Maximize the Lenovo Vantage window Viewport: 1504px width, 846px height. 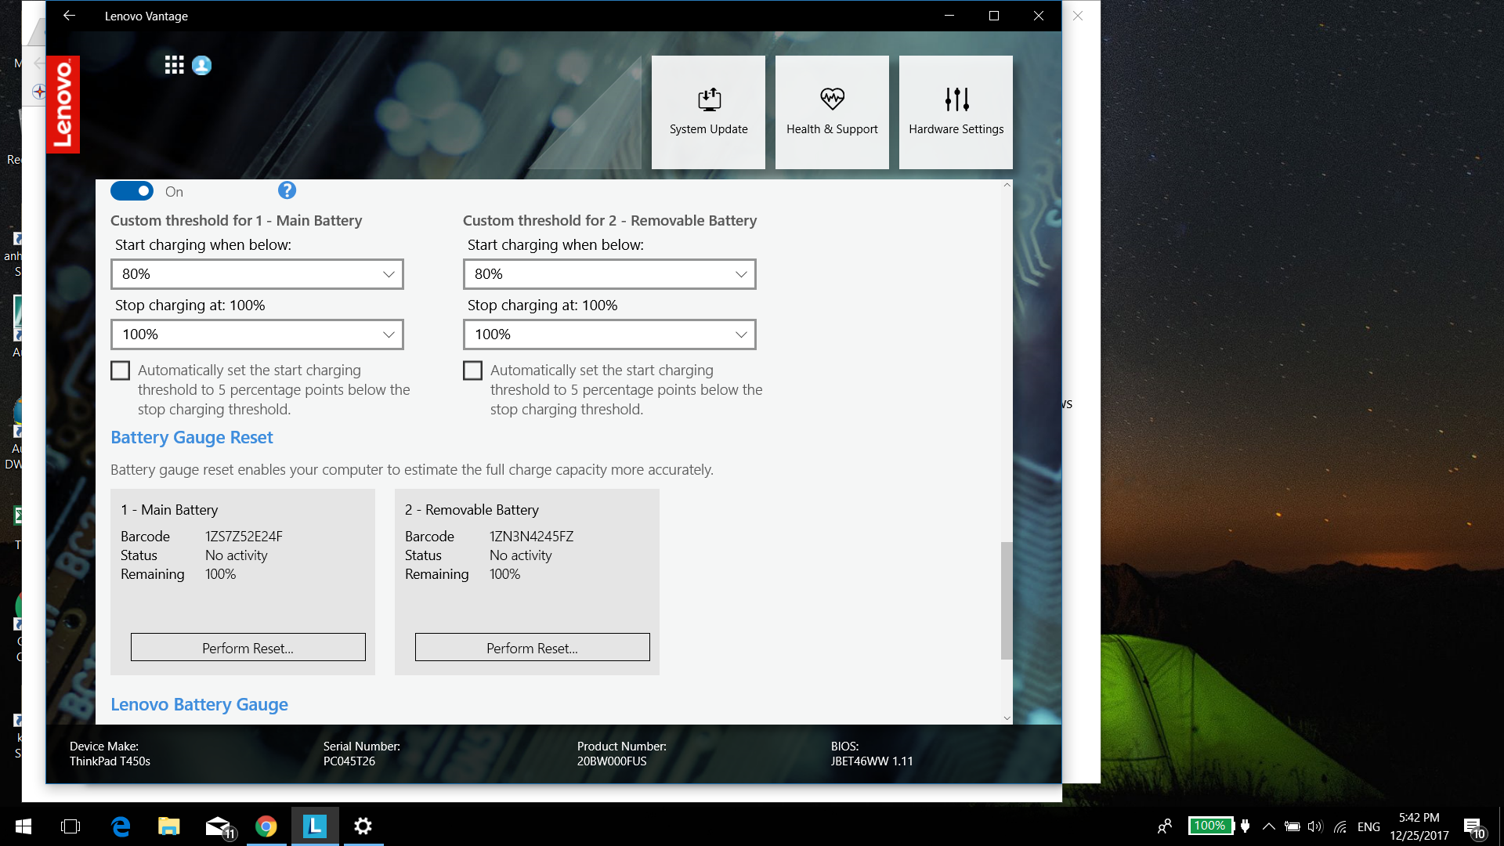[x=994, y=16]
